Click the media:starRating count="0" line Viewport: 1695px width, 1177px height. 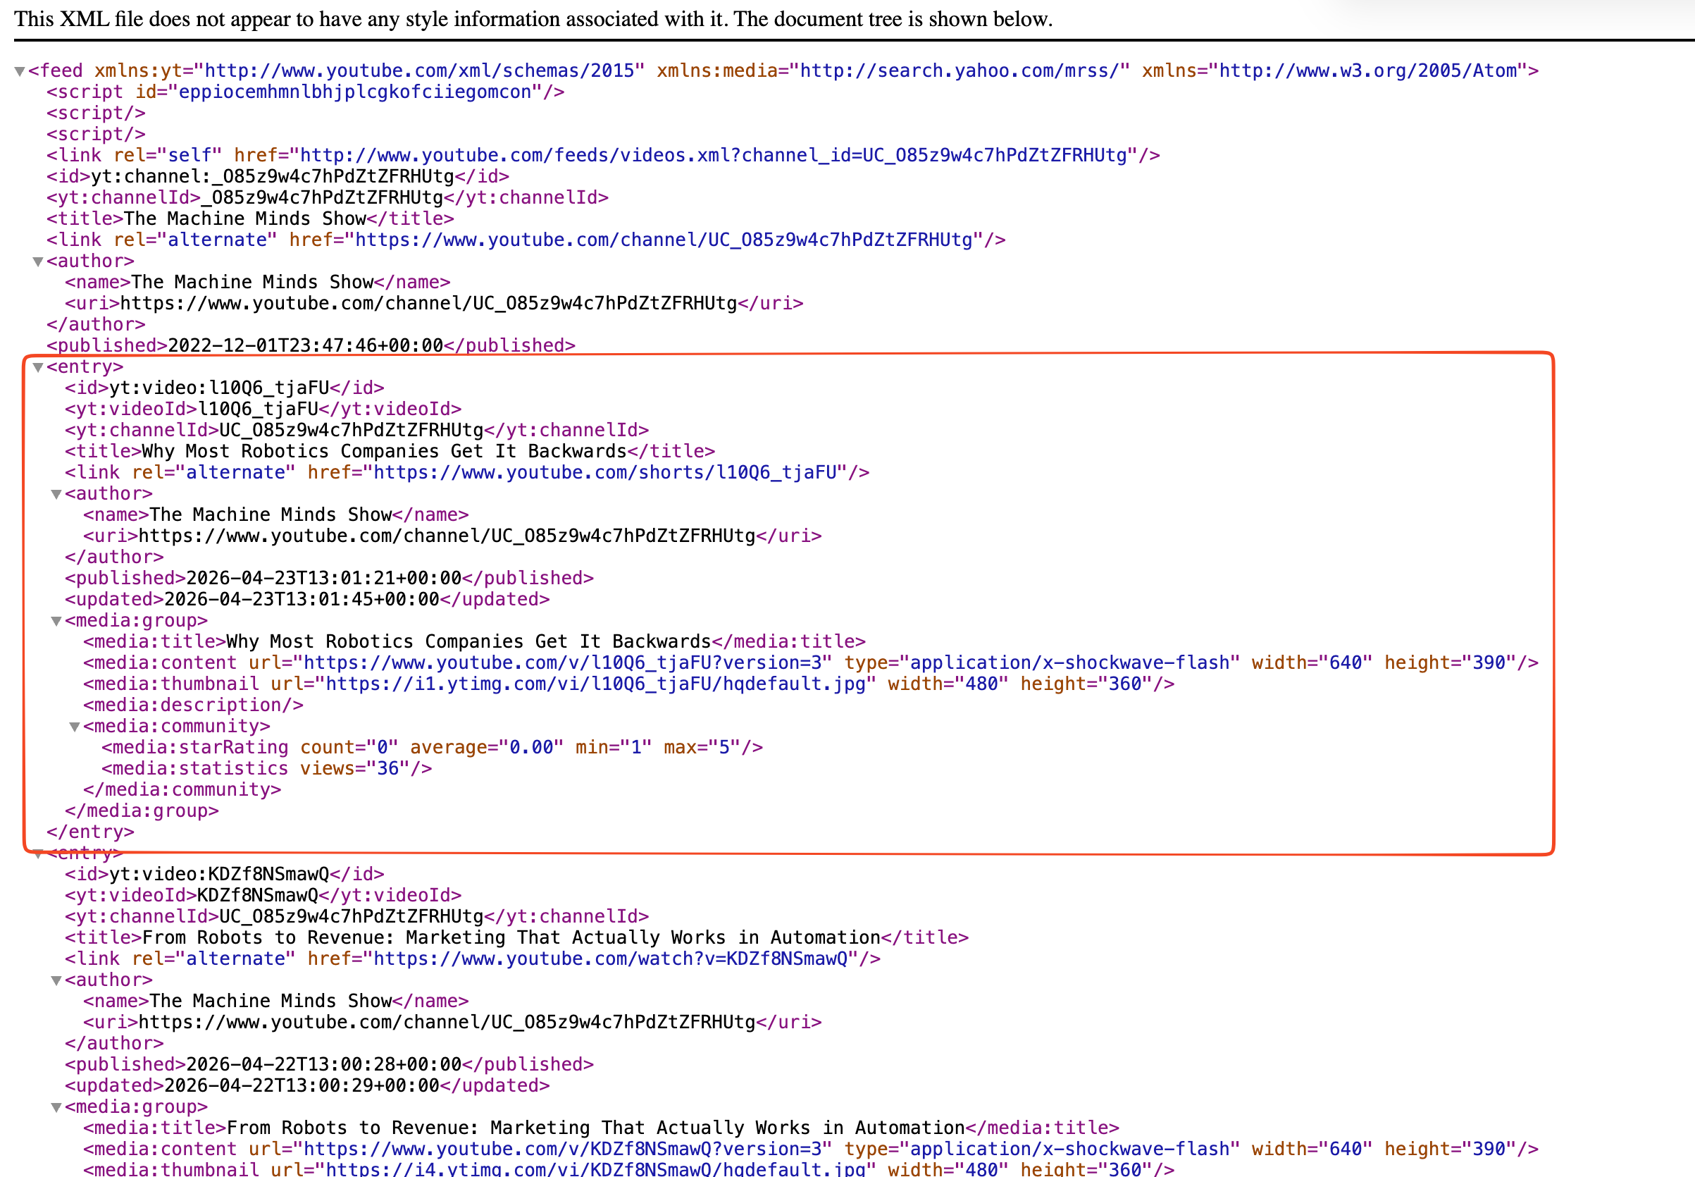[433, 748]
